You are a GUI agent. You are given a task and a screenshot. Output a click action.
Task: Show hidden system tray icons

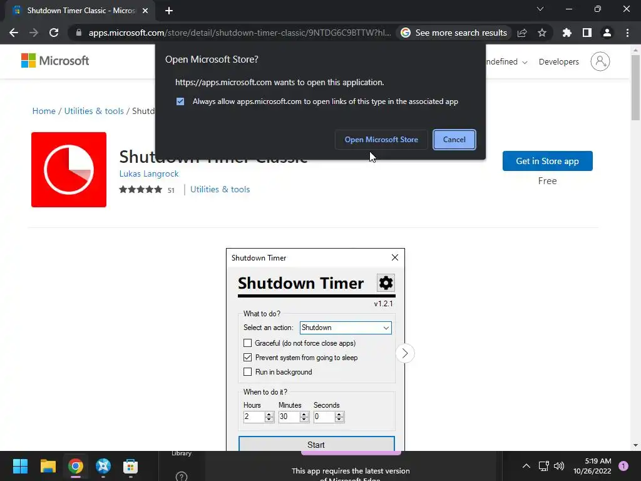pos(526,466)
